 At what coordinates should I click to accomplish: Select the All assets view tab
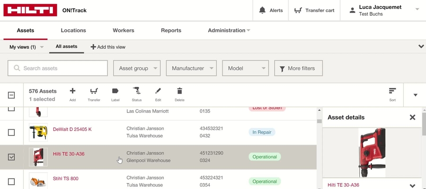pyautogui.click(x=66, y=46)
